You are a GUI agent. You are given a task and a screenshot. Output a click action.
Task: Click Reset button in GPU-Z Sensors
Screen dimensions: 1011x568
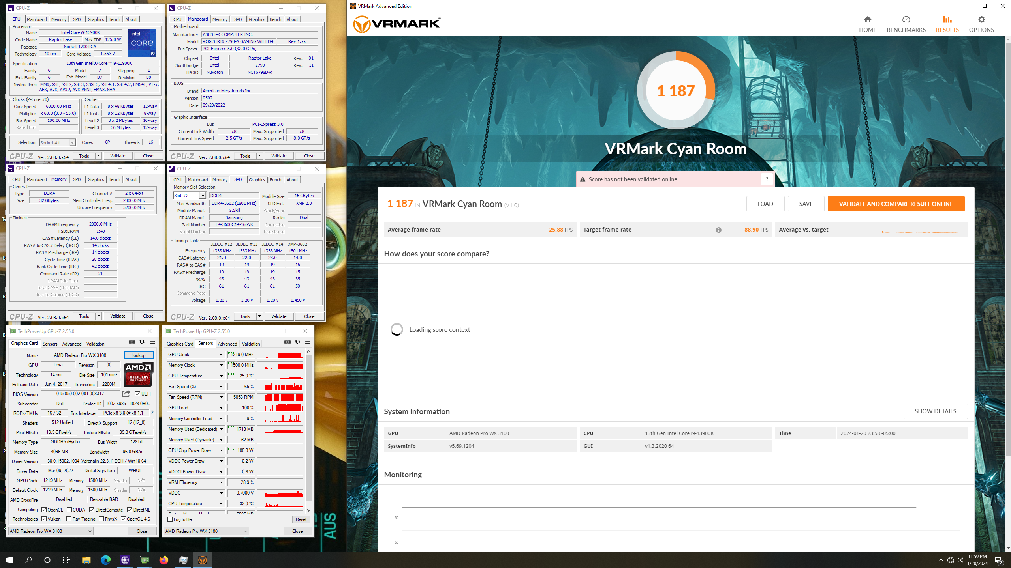coord(301,519)
